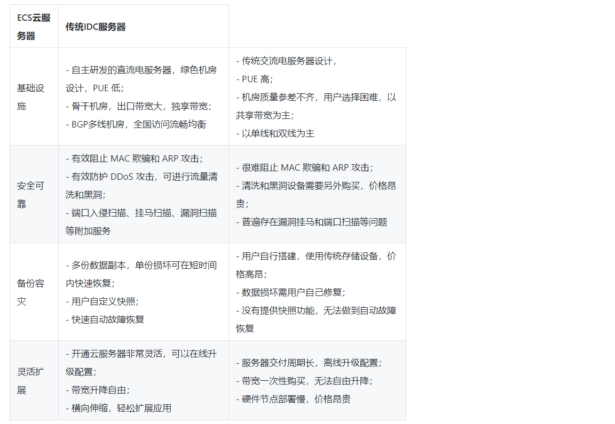
Task: Click text '带宽一次性购买，无法自由升降'
Action: (x=305, y=380)
